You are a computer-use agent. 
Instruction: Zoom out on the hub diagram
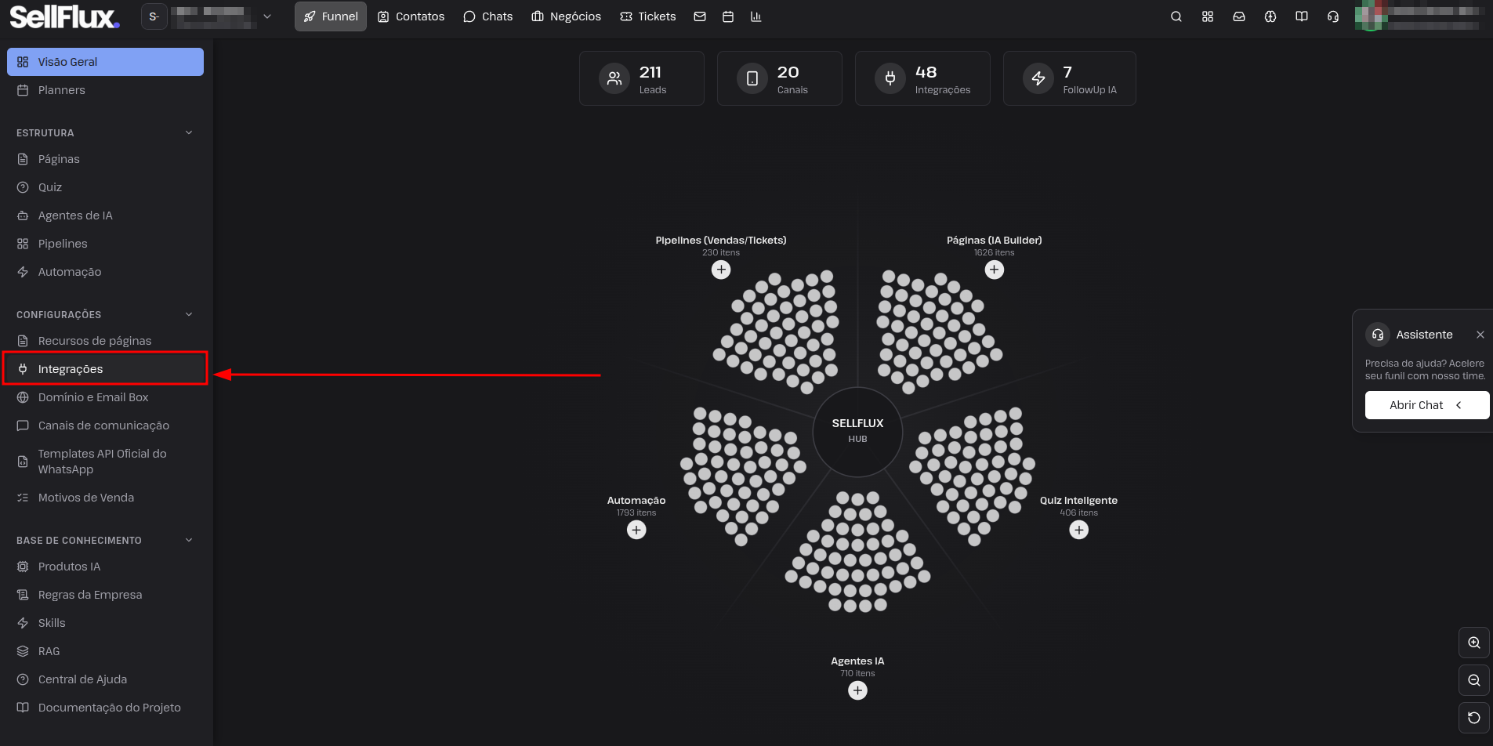coord(1474,680)
